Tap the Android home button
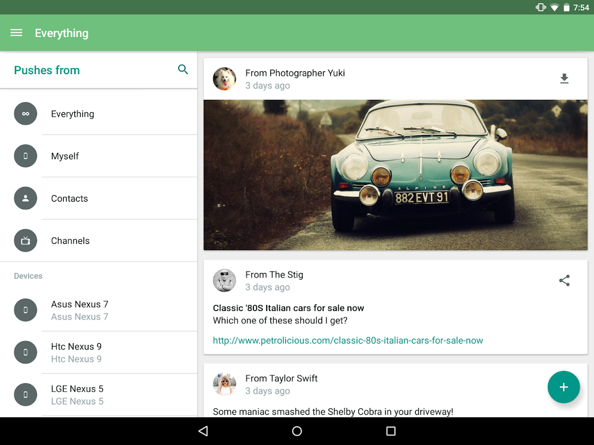Image resolution: width=594 pixels, height=445 pixels. (297, 431)
